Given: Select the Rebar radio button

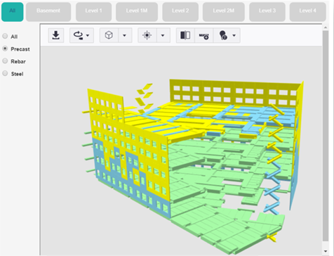Looking at the screenshot, I should coord(5,61).
